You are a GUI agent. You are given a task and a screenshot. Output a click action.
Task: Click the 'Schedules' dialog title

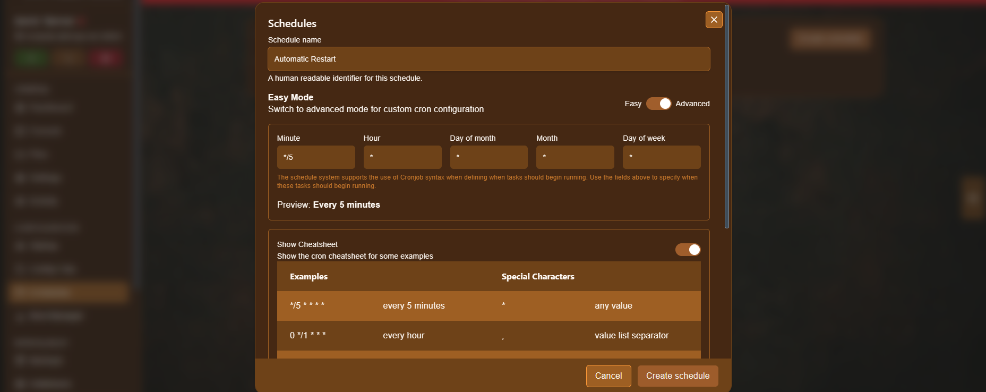pyautogui.click(x=292, y=23)
